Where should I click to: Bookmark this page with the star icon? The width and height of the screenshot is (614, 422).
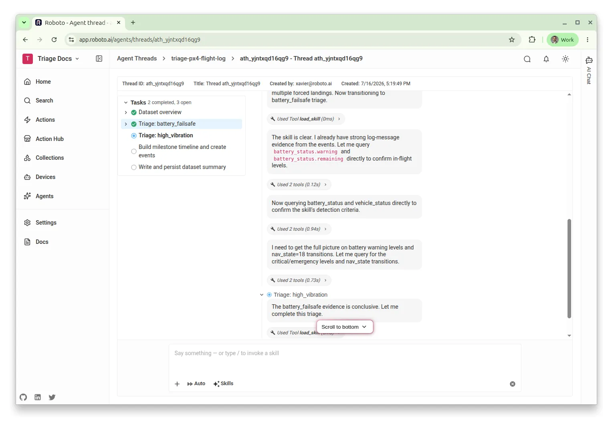(512, 40)
